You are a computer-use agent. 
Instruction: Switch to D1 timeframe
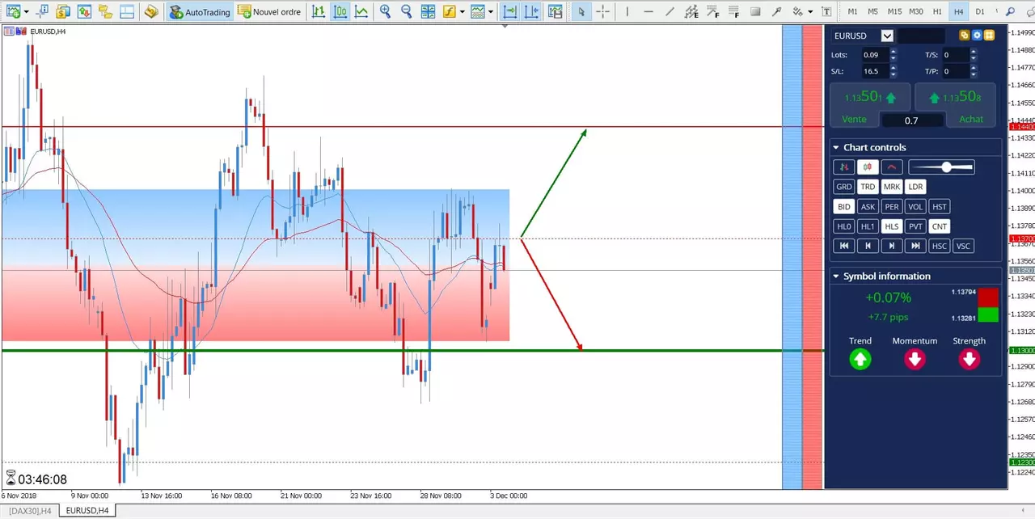tap(980, 11)
